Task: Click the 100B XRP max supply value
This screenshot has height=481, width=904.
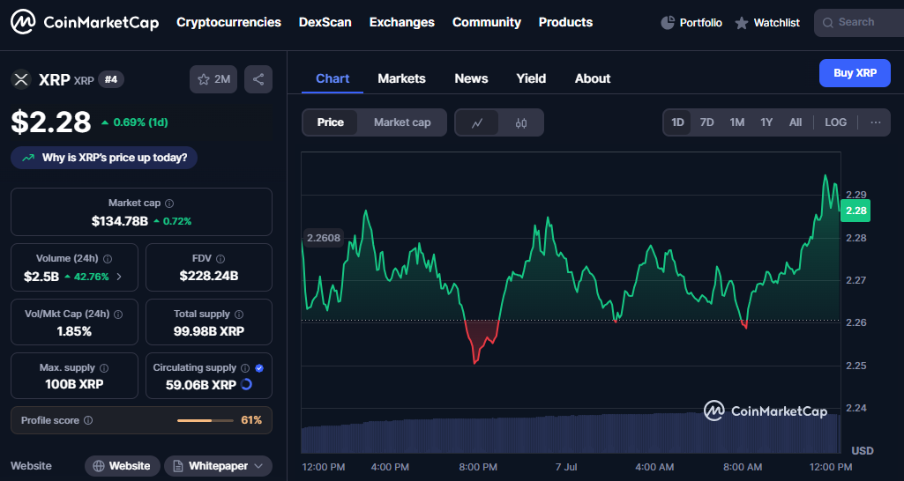Action: (74, 384)
